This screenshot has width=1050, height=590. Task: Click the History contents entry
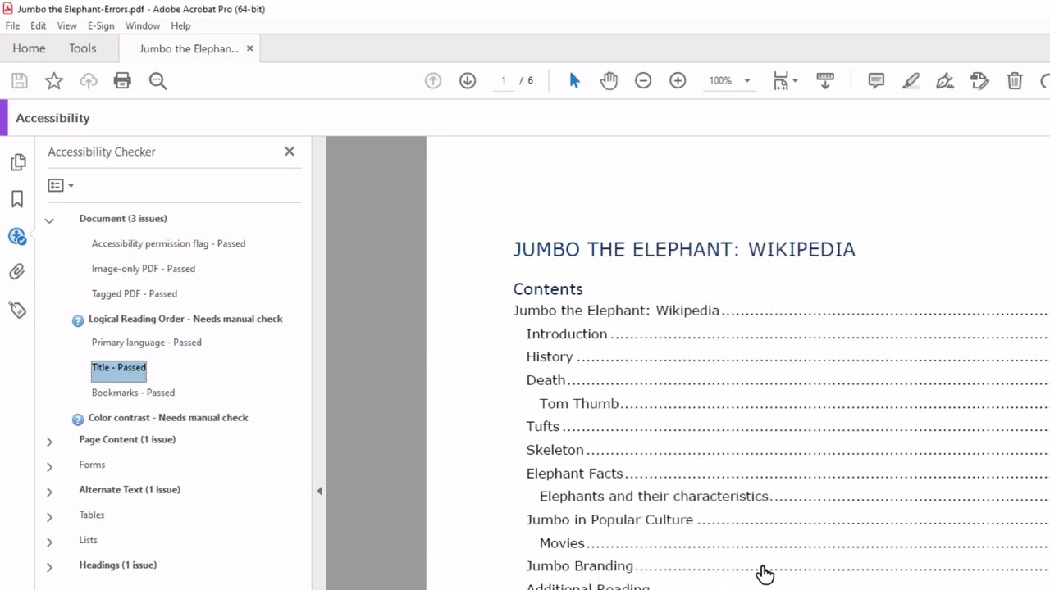550,356
